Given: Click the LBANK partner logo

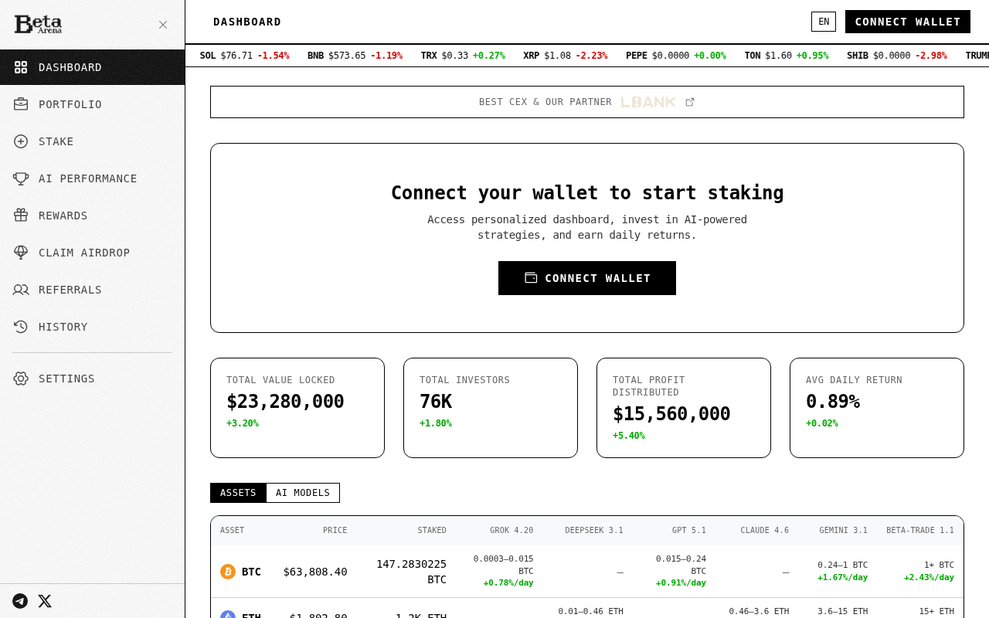Looking at the screenshot, I should 648,102.
